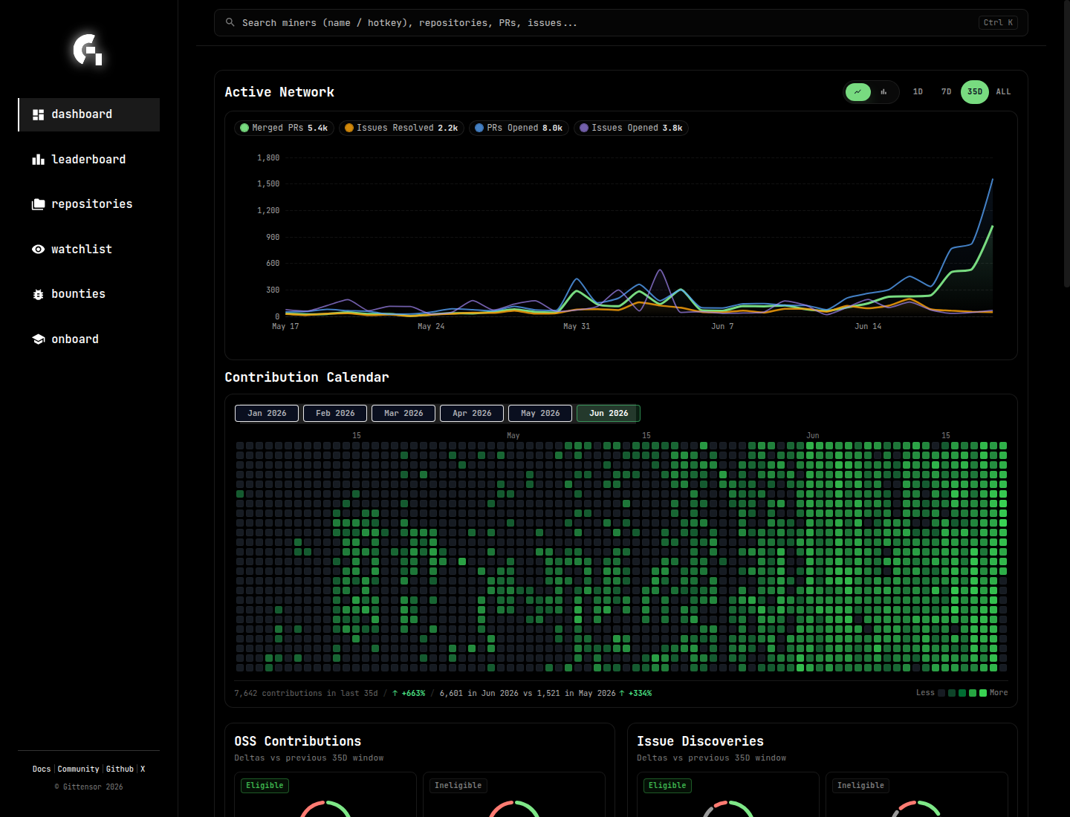Open the May 2026 calendar tab
This screenshot has height=817, width=1070.
pyautogui.click(x=540, y=413)
